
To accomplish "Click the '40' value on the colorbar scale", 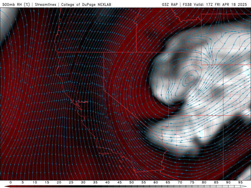I will pos(107,182).
